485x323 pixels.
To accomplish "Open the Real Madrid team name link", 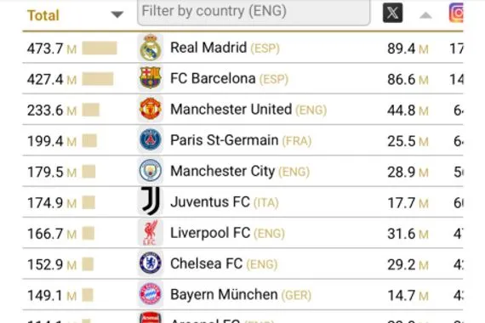I will pyautogui.click(x=208, y=48).
